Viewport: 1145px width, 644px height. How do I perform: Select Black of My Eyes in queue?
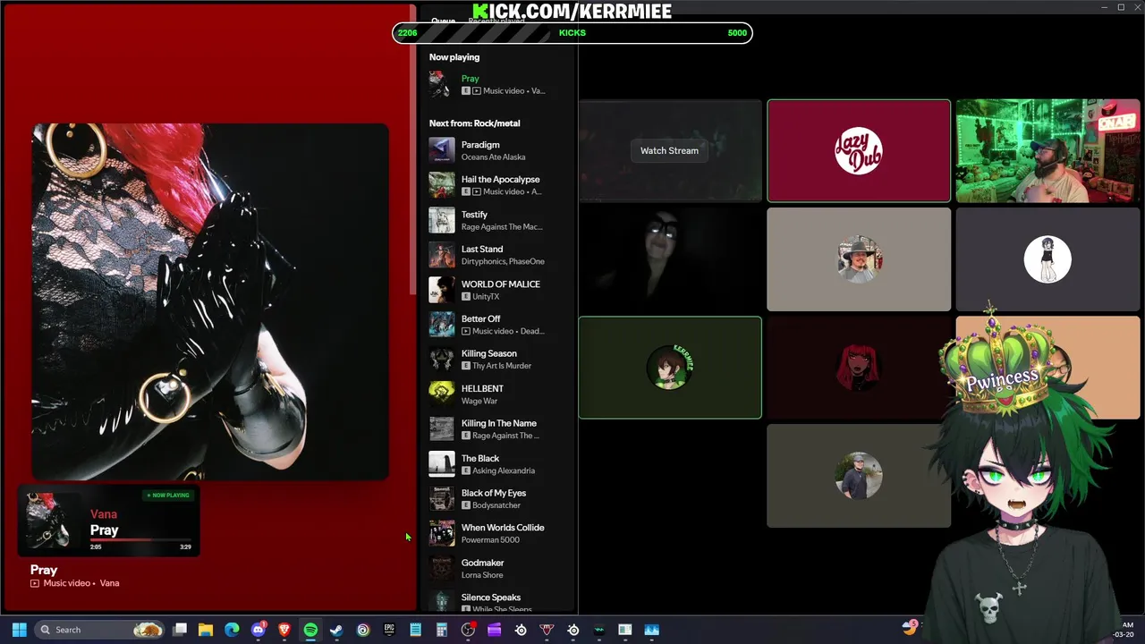pyautogui.click(x=496, y=499)
